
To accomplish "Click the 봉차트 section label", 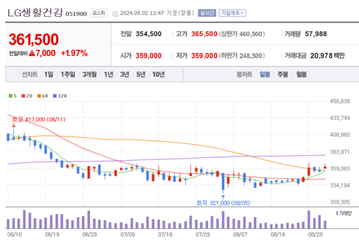I will click(x=244, y=74).
